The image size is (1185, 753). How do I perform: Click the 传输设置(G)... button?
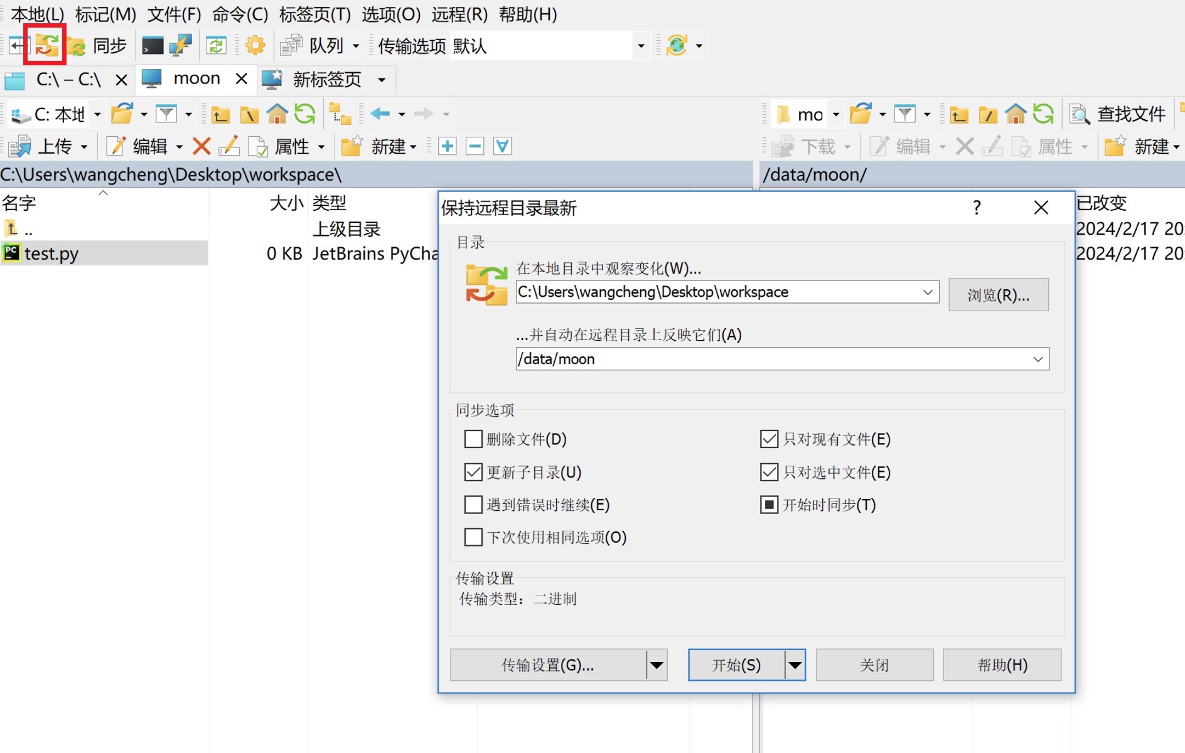(x=548, y=665)
